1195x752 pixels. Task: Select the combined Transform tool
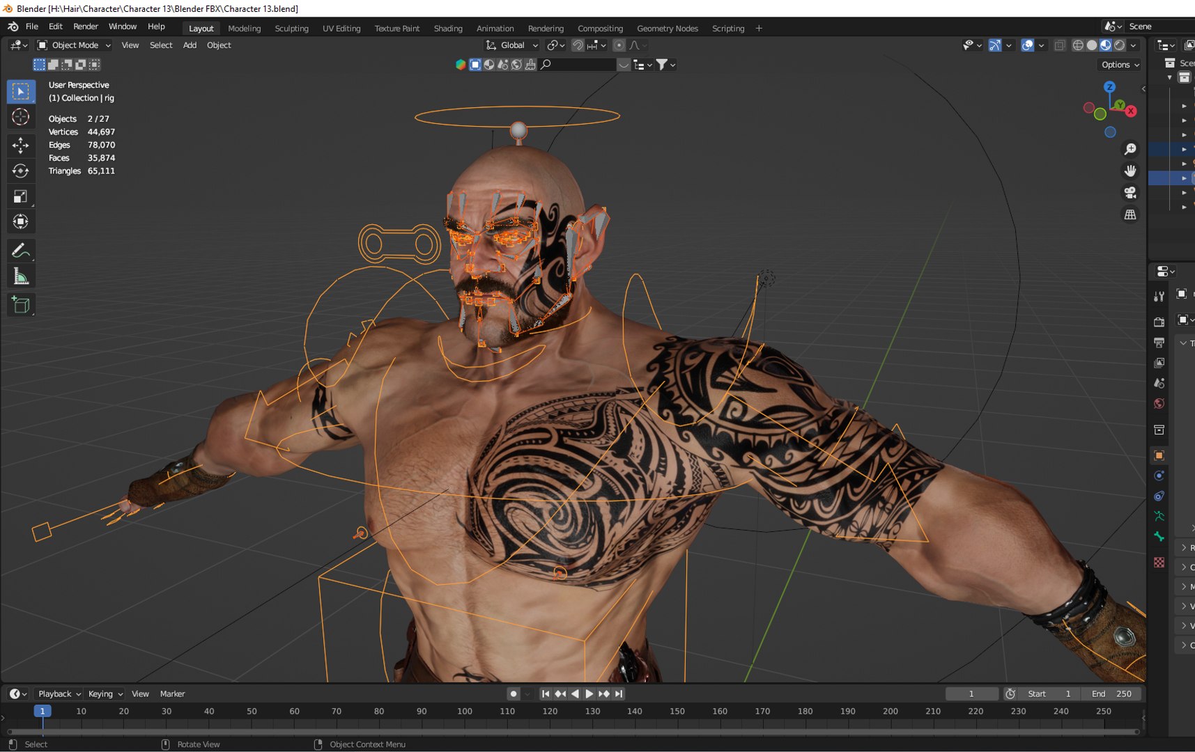tap(21, 222)
